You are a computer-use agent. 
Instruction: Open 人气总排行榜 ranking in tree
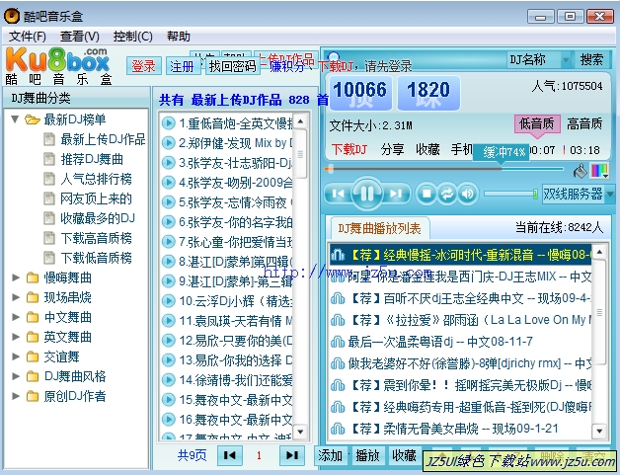click(x=96, y=179)
